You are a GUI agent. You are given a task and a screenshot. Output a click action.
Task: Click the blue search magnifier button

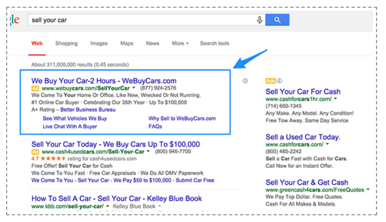pos(277,20)
